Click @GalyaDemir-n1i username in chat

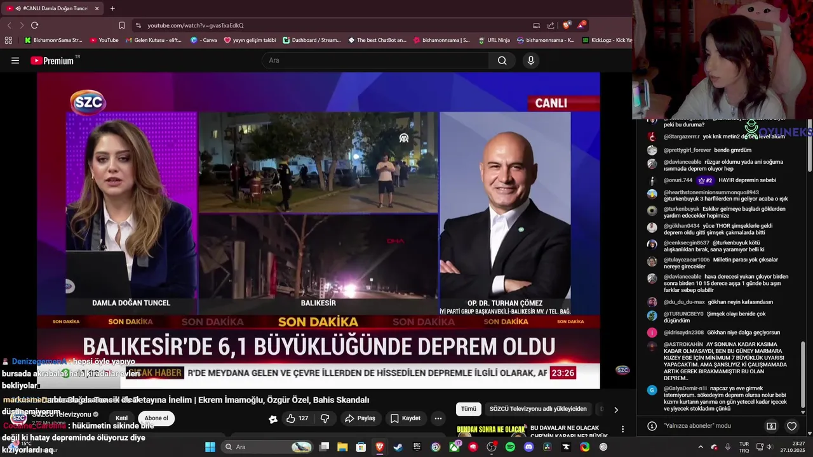click(x=685, y=388)
